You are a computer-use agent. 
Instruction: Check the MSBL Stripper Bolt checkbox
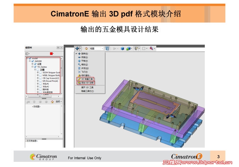click(41, 75)
